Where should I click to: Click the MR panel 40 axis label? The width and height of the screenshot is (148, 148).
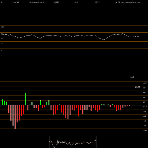point(144,97)
